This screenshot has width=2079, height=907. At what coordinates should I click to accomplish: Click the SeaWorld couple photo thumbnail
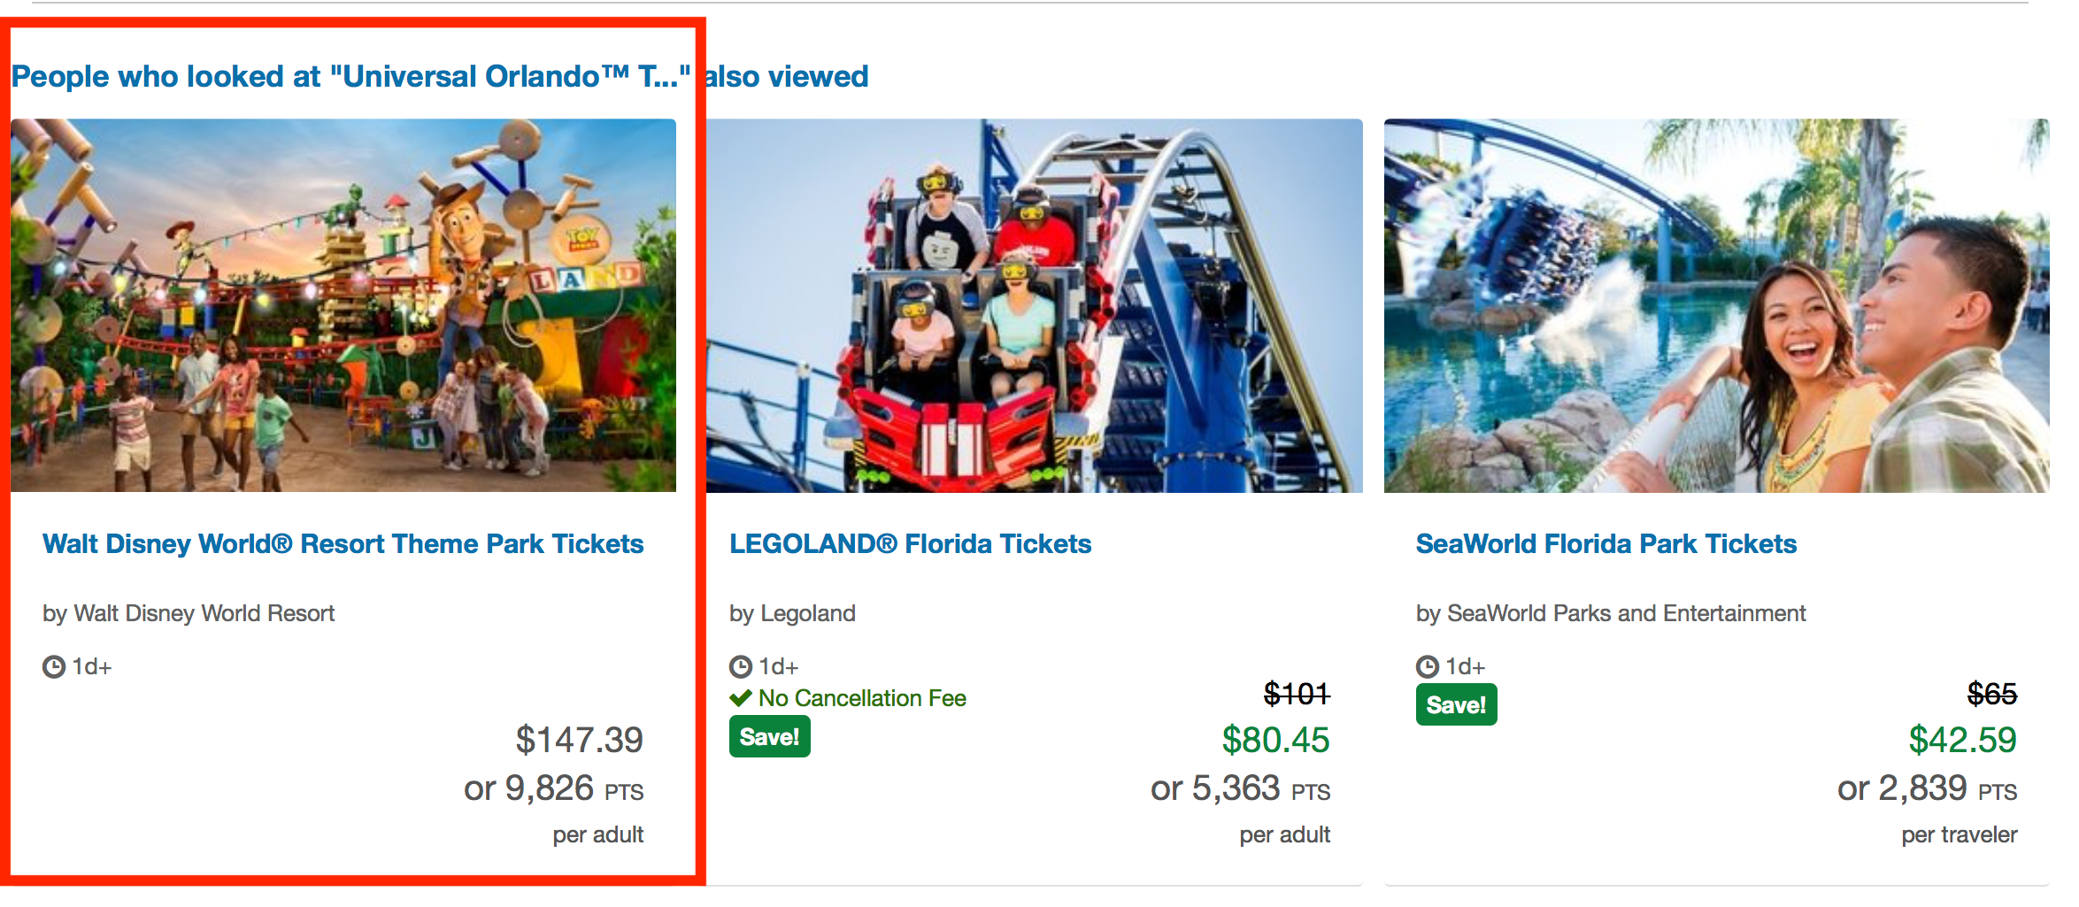tap(1716, 305)
